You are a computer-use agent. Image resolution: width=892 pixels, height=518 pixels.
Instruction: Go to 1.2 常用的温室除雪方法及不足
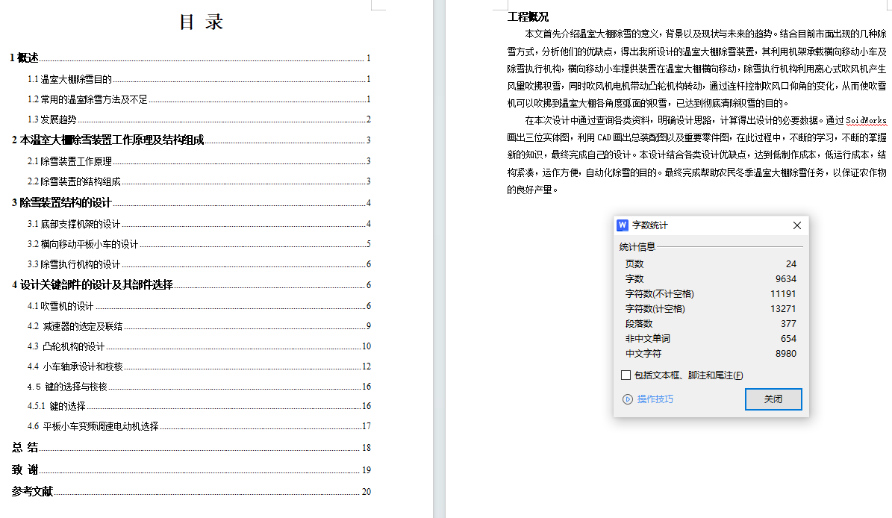coord(87,99)
